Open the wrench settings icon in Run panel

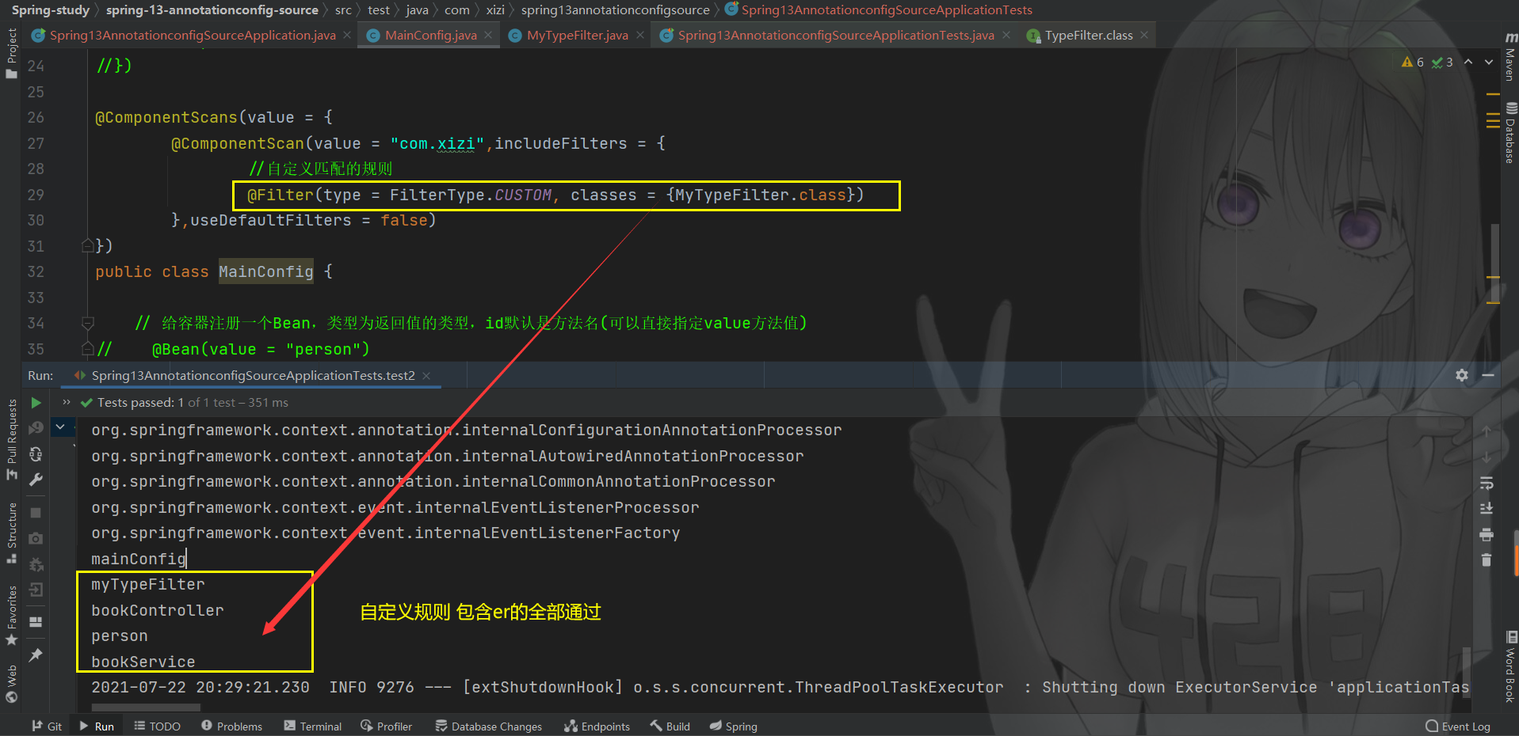click(36, 480)
